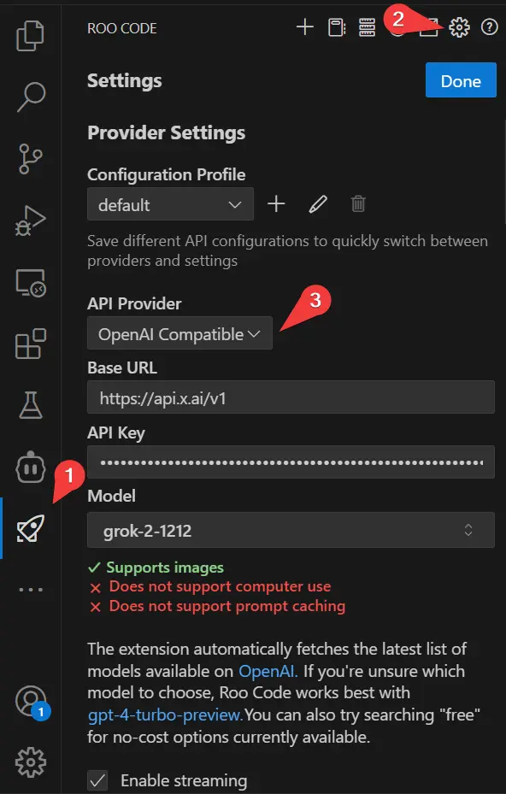Image resolution: width=506 pixels, height=794 pixels.
Task: Open the Extensions view icon
Action: 31,344
